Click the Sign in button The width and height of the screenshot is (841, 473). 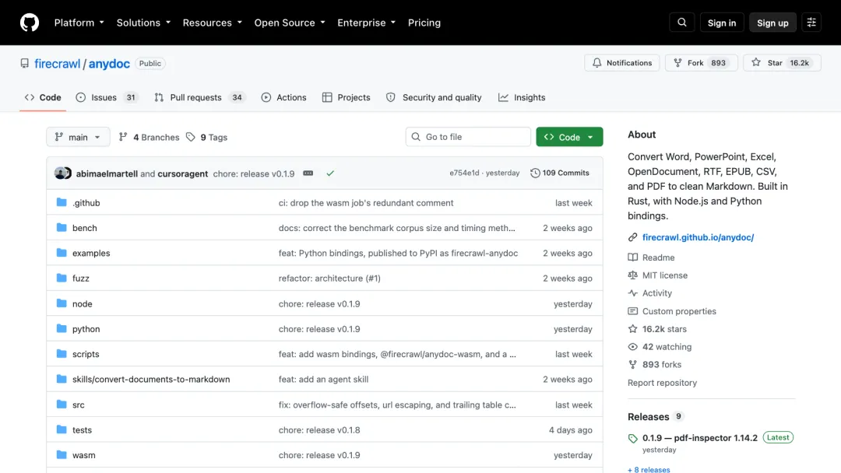(721, 23)
